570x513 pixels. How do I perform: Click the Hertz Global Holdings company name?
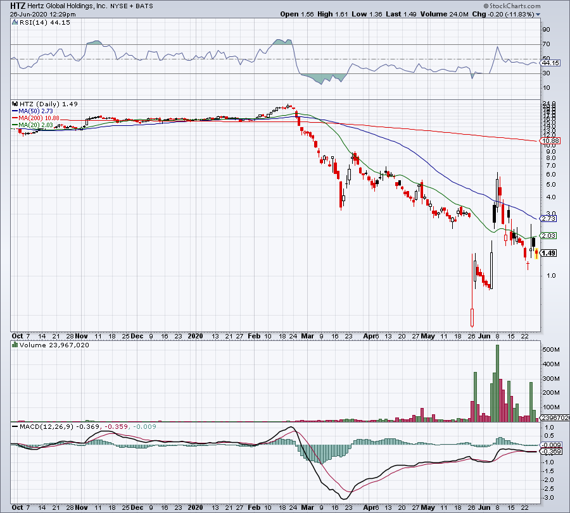(67, 5)
